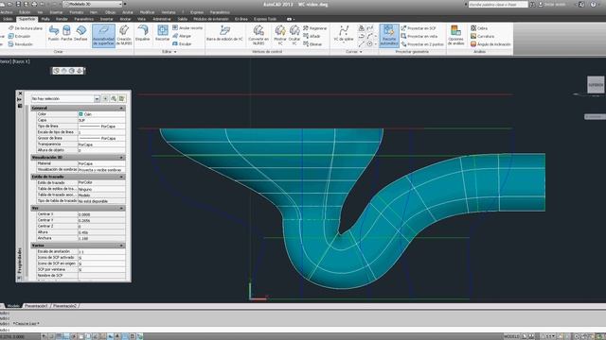This screenshot has width=606, height=340.
Task: Click Proyectar en 2 puntos
Action: pyautogui.click(x=422, y=44)
